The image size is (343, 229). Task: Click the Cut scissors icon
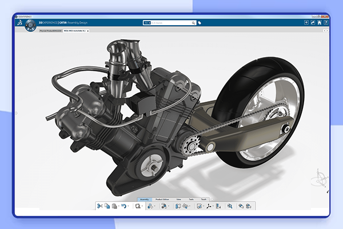pos(99,206)
